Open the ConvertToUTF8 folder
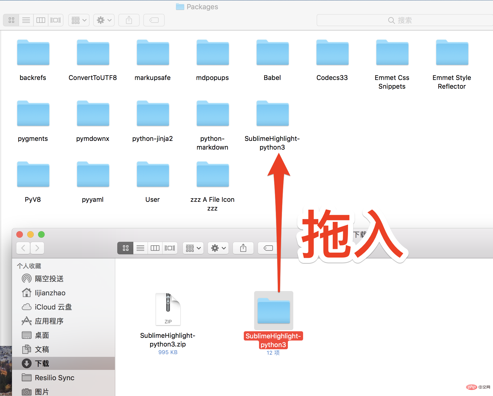Viewport: 493px width, 396px height. [93, 52]
